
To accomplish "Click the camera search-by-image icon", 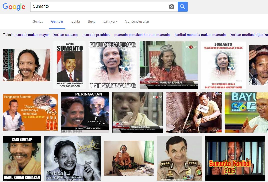I will pos(171,7).
